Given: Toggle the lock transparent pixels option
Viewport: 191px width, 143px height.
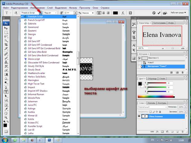Looking at the screenshot, I should 151,112.
